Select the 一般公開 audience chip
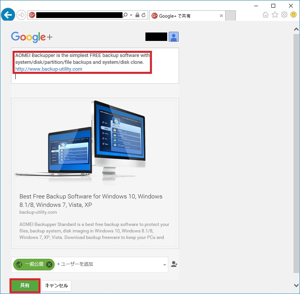This screenshot has height=294, width=300. click(x=34, y=265)
